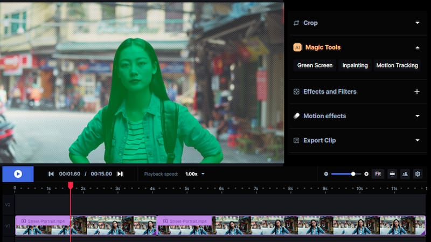Toggle the person icon button beside settings
431x242 pixels.
click(404, 174)
